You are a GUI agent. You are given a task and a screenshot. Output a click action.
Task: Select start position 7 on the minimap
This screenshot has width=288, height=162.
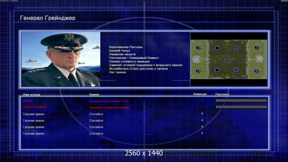pos(256,48)
